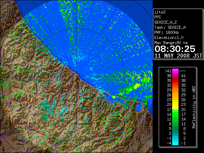Click the '-4' label at the legend bottom left
Image resolution: width=204 pixels, height=153 pixels.
(x=169, y=143)
